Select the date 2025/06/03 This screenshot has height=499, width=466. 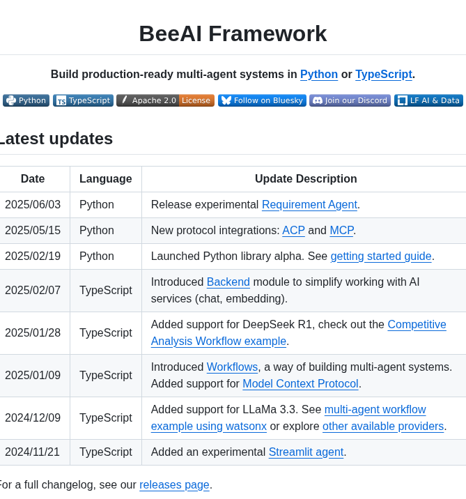(33, 205)
